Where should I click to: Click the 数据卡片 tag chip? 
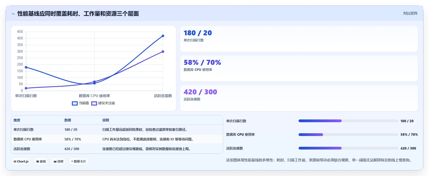click(x=79, y=161)
